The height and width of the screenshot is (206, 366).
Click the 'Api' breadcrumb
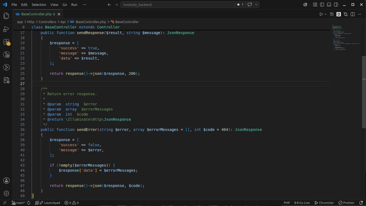(63, 22)
